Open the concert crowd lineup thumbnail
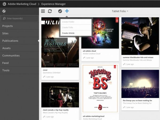 [x=140, y=84]
